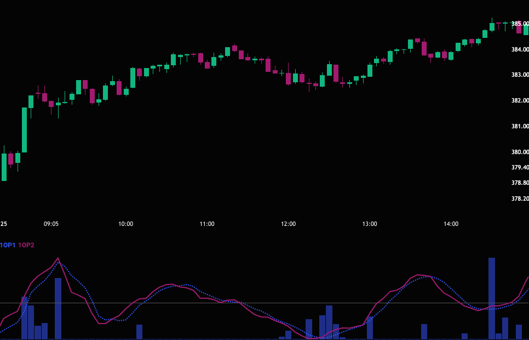Click the 13:00 time axis label
The image size is (529, 340).
click(370, 224)
